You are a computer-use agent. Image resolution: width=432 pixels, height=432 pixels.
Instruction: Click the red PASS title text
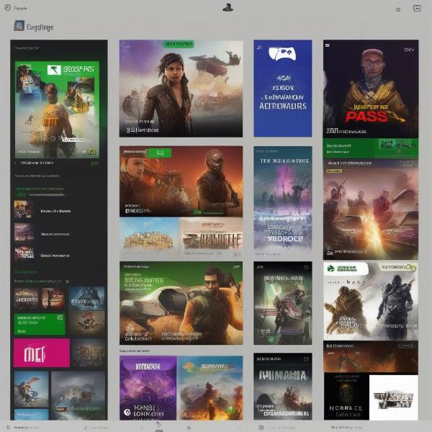pos(366,117)
